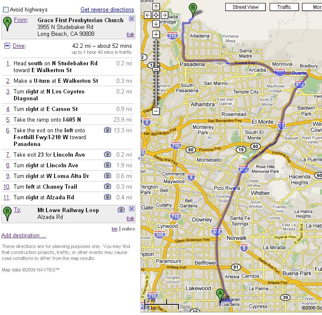Click green A pin in From panel

[7, 23]
